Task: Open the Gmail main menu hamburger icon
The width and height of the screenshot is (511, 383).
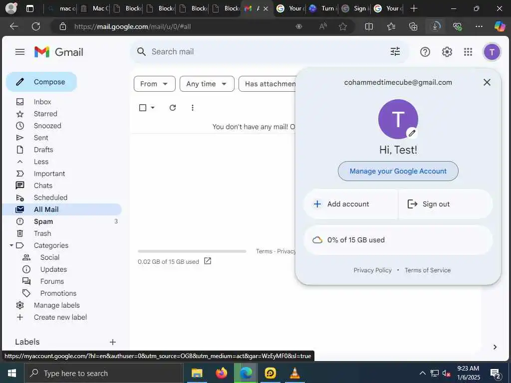Action: point(20,52)
